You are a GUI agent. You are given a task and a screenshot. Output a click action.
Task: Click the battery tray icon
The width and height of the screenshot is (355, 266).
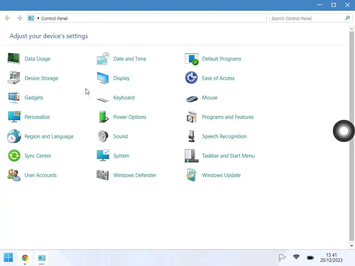click(x=310, y=258)
